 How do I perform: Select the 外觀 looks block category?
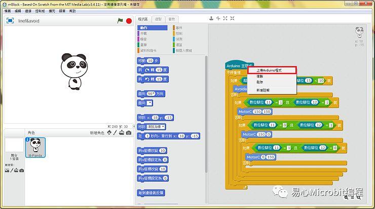coord(153,33)
